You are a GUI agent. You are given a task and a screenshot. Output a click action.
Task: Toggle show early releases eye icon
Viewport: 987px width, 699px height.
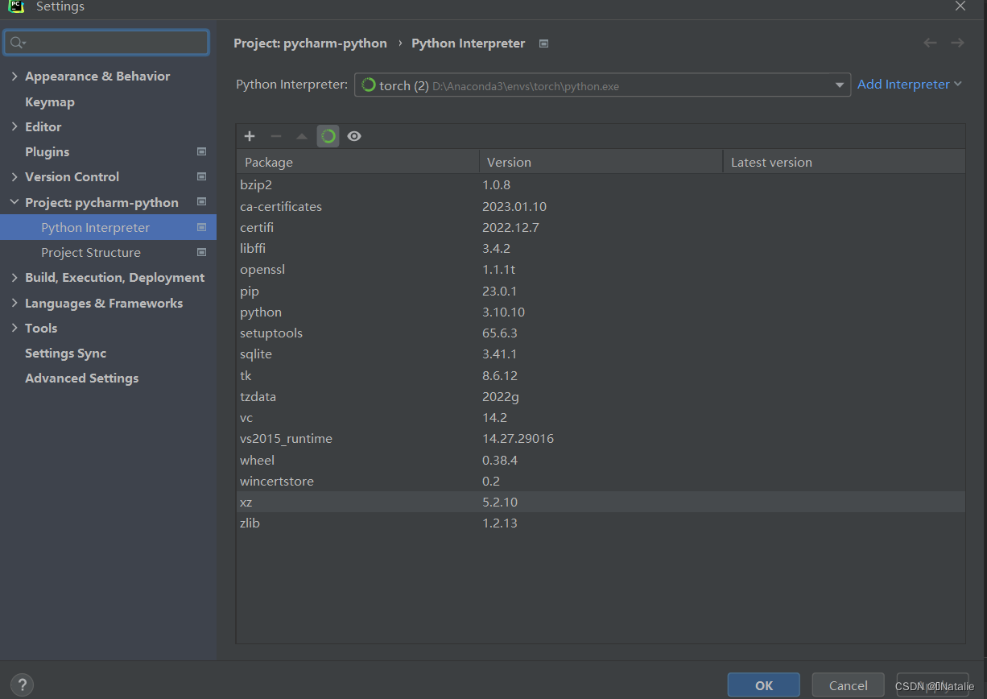pyautogui.click(x=354, y=136)
